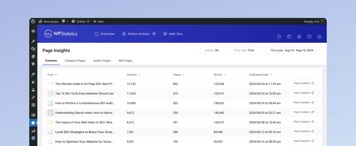Open post 'The Impact of Core Web Vitals on SEO'

85,122
